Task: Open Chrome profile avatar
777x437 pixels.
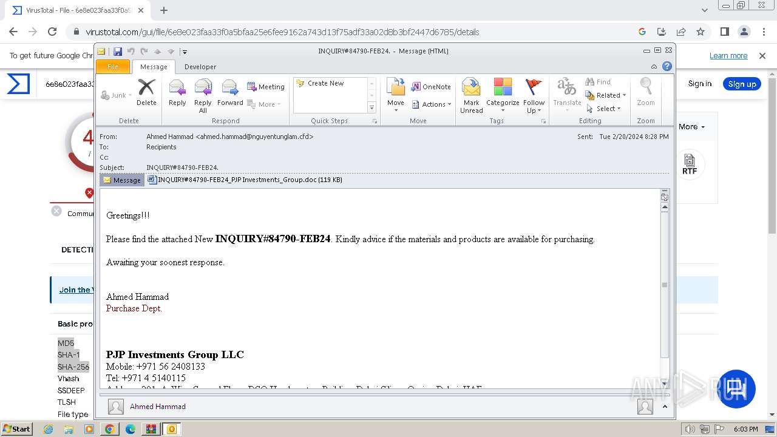Action: [x=744, y=32]
